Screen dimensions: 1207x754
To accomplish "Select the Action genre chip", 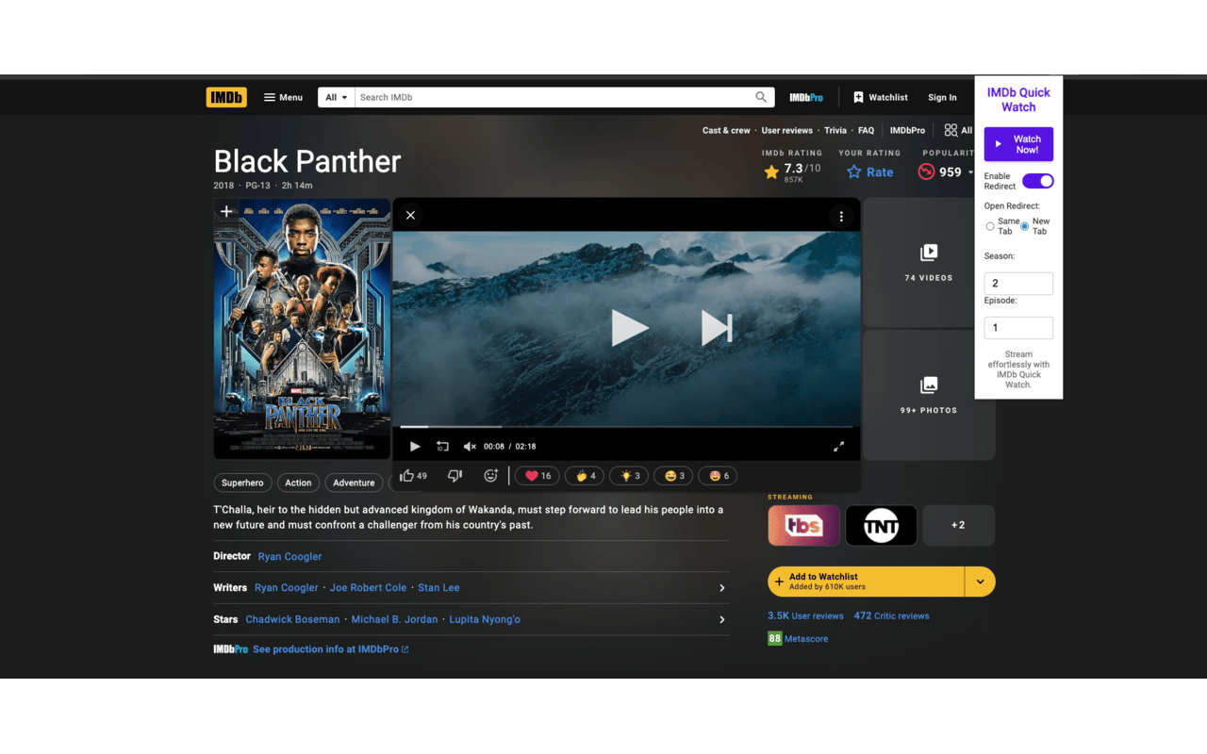I will point(298,483).
